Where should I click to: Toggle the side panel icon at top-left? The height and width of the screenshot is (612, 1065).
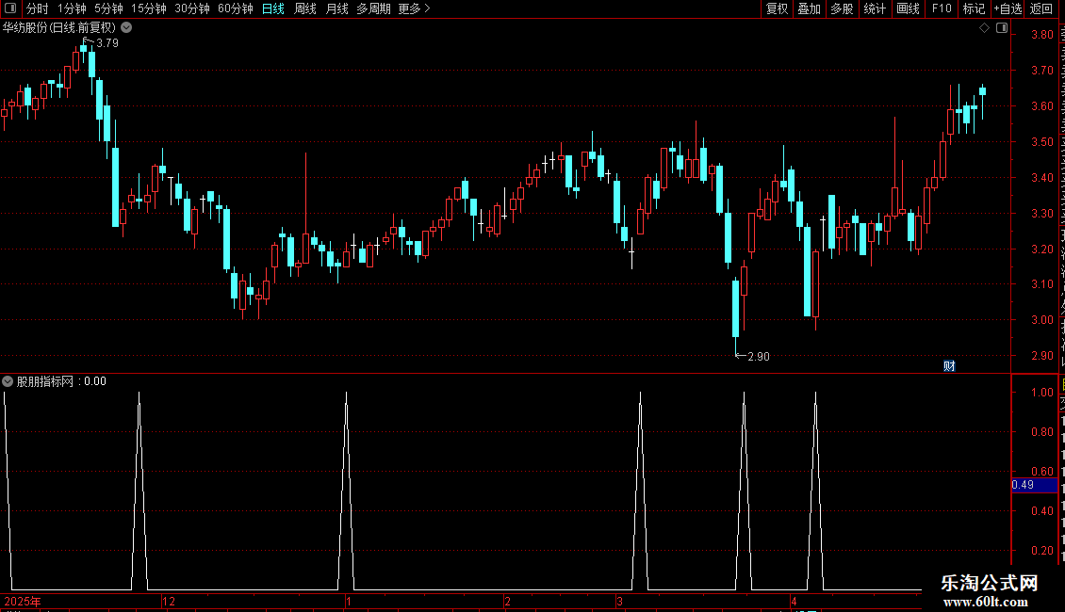pos(10,8)
